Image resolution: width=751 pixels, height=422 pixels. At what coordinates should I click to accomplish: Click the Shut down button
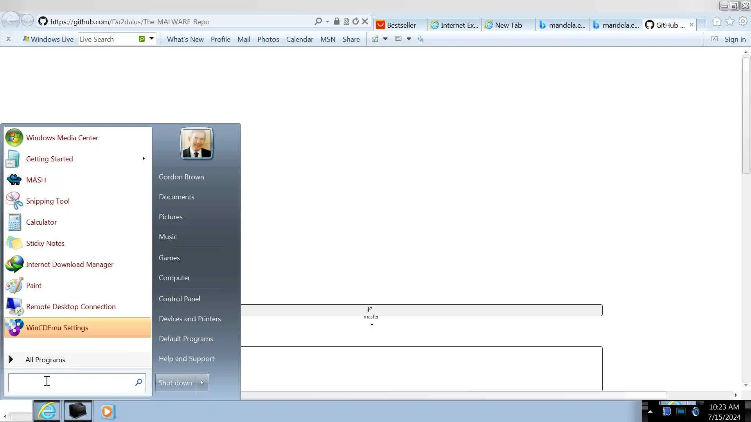pyautogui.click(x=175, y=383)
